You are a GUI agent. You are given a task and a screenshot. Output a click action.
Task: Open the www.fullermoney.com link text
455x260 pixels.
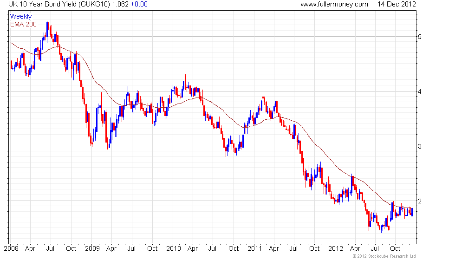pyautogui.click(x=334, y=4)
